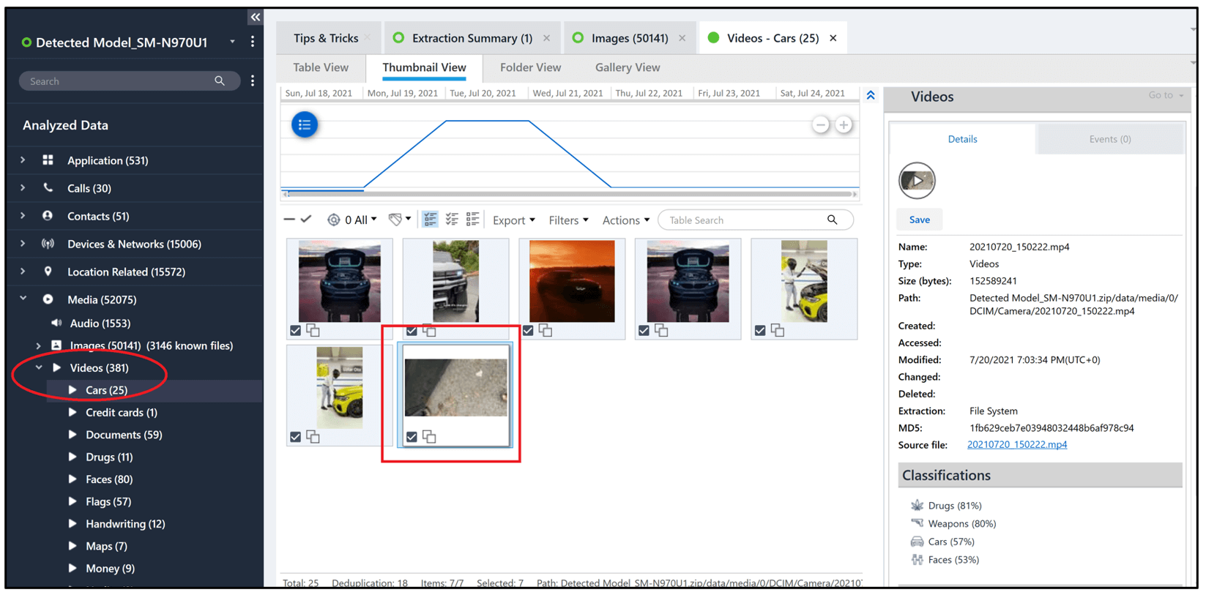Open the sidebar three-dot options menu
This screenshot has width=1206, height=595.
click(x=253, y=42)
